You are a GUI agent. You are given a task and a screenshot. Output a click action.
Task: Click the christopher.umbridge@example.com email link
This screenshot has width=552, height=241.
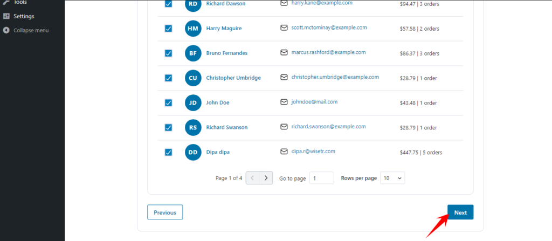pos(335,77)
